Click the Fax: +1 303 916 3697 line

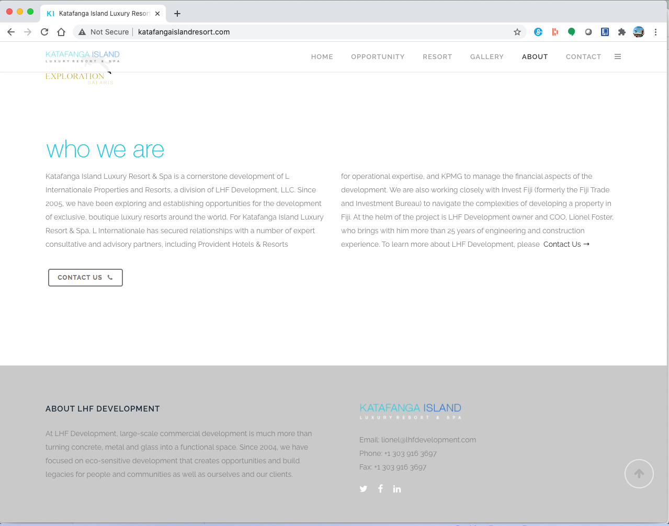393,467
